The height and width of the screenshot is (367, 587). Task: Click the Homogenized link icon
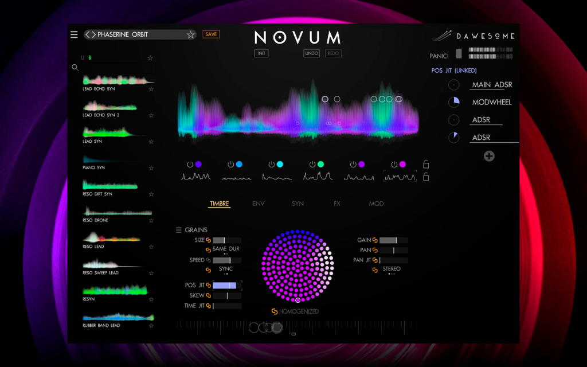[275, 311]
